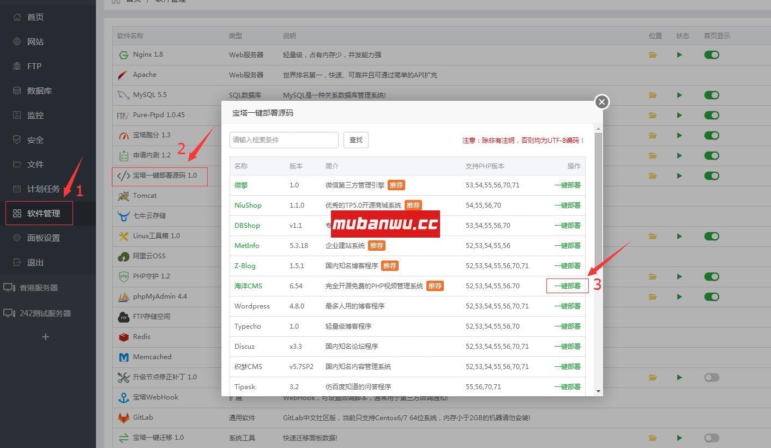This screenshot has height=448, width=771.
Task: Toggle 首页显示 switch for MySQL 5.5
Action: [x=712, y=95]
